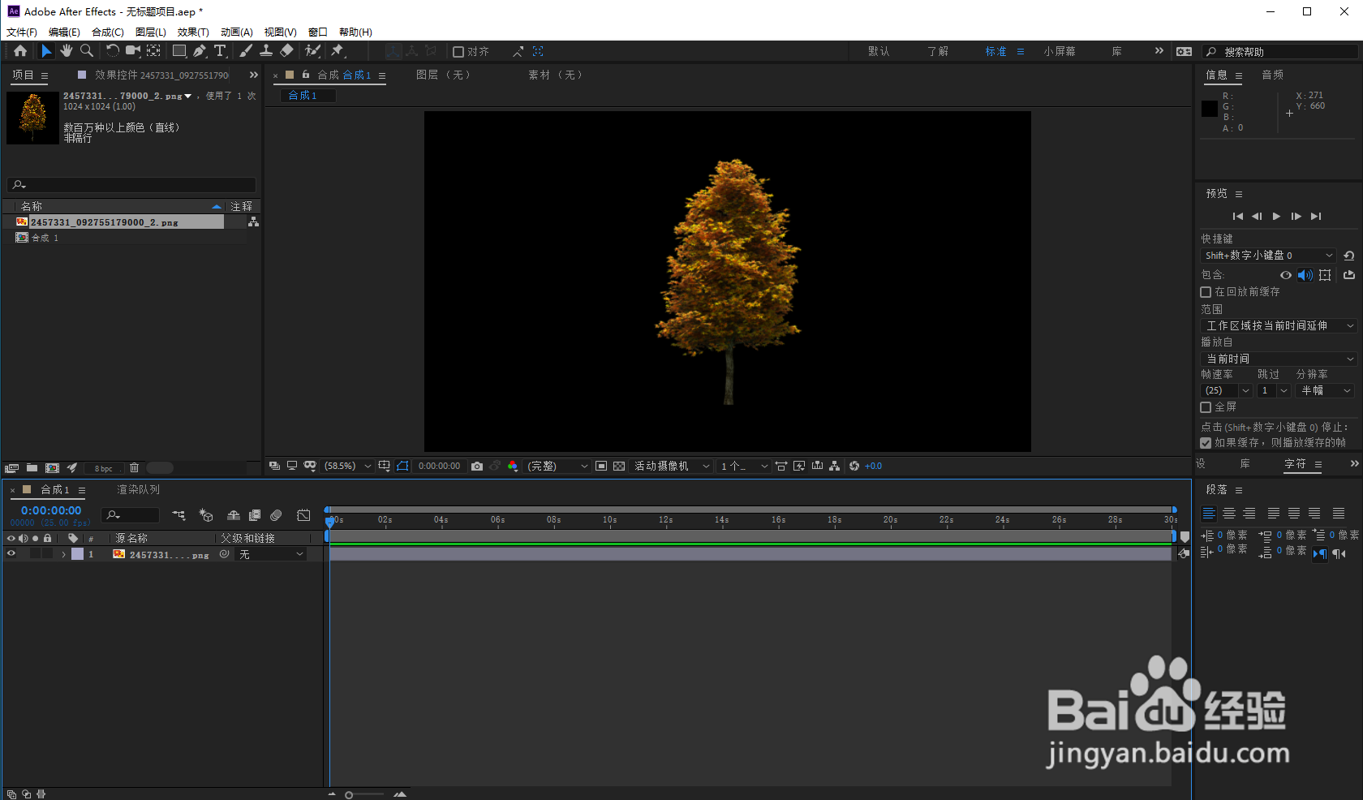Open the 工作区域按当前时间延伸 range dropdown
1363x800 pixels.
tap(1279, 326)
